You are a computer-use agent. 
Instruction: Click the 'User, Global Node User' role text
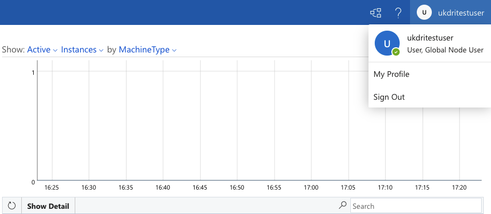click(445, 50)
